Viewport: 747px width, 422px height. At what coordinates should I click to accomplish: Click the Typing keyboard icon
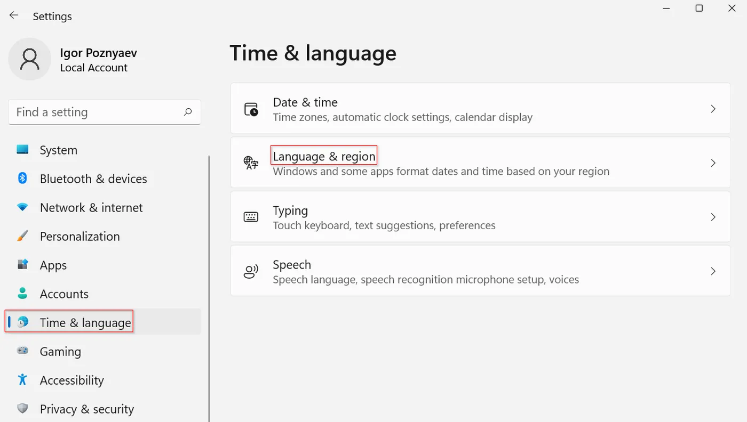(x=251, y=217)
